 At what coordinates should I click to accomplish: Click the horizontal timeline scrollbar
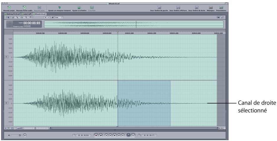(134, 128)
